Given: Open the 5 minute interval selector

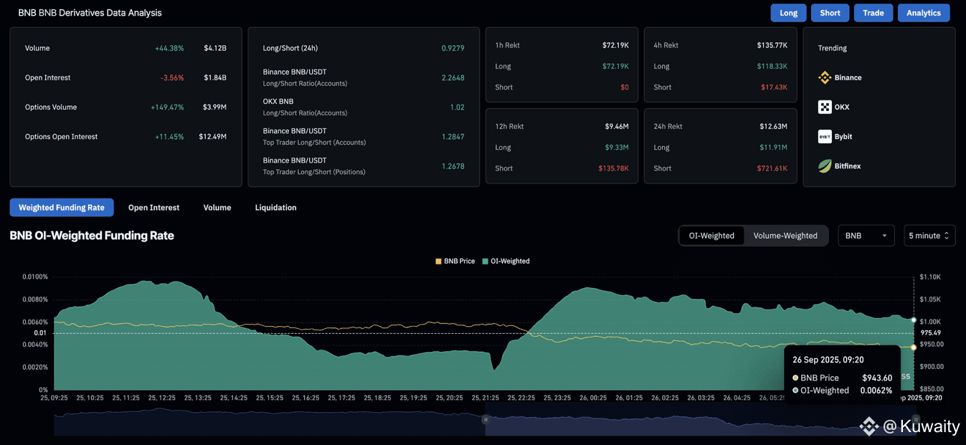Looking at the screenshot, I should point(929,236).
